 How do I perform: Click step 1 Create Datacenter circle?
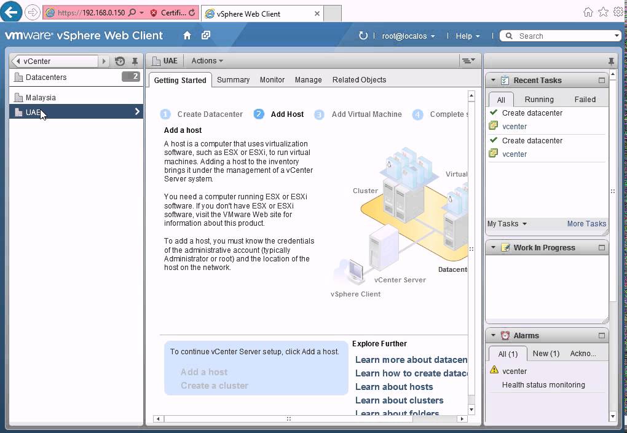coord(165,114)
